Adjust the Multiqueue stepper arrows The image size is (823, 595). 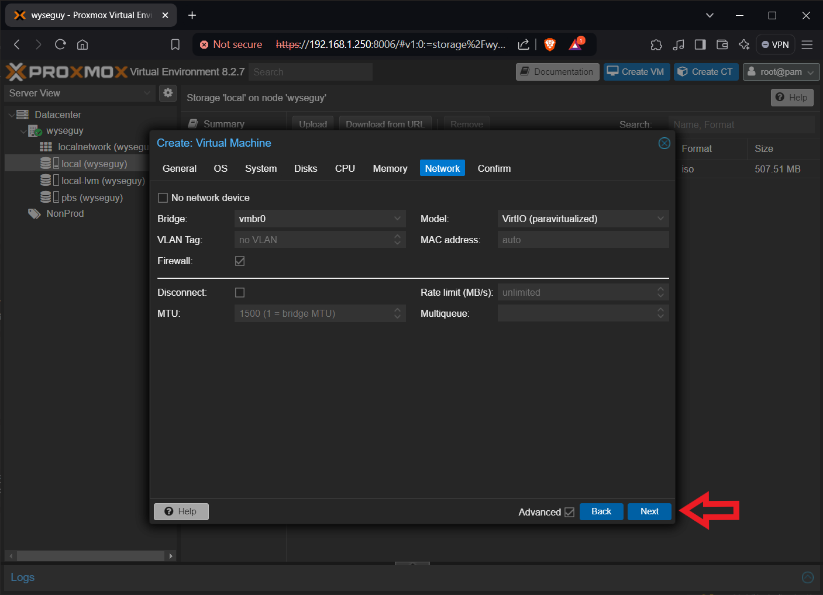pos(660,313)
